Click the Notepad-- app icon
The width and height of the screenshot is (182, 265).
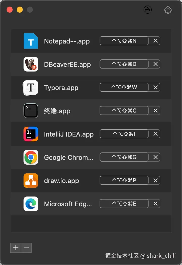coord(31,41)
